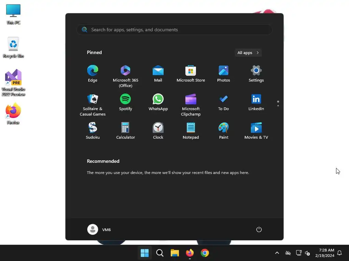Select the Recycle Bin desktop icon
Screen dimensions: 349x261
pyautogui.click(x=13, y=48)
